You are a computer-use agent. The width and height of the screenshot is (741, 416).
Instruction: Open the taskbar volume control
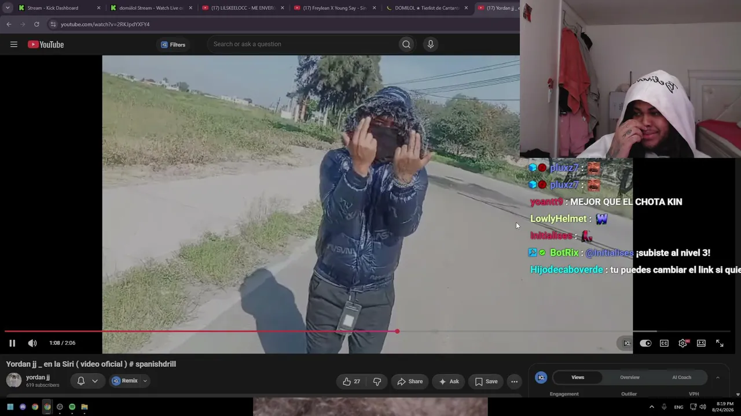tap(703, 407)
